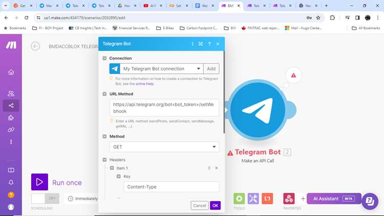Close the Telegram Bot dialog

218,44
